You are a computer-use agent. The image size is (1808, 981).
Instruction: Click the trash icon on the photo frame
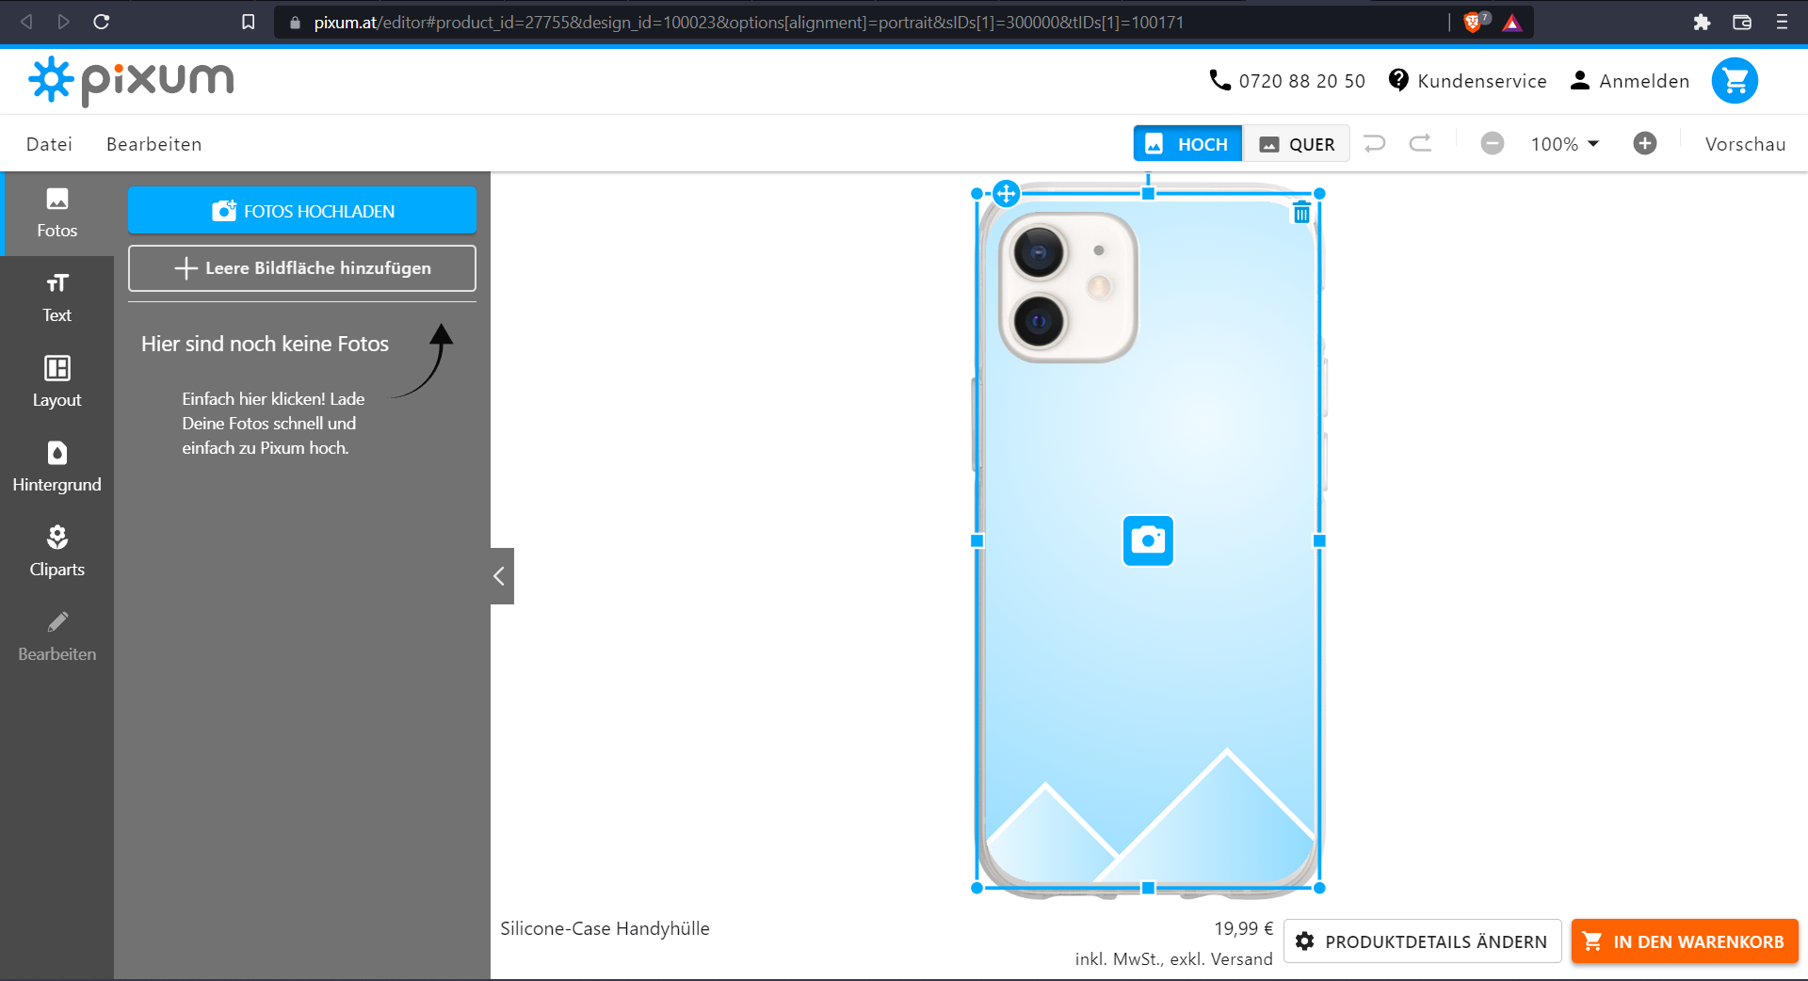pos(1301,213)
